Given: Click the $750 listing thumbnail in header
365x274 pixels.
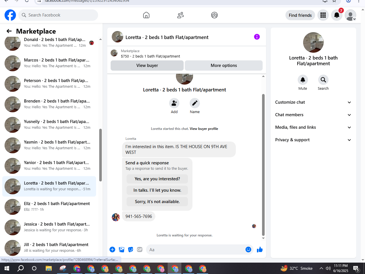Looking at the screenshot, I should tap(114, 53).
